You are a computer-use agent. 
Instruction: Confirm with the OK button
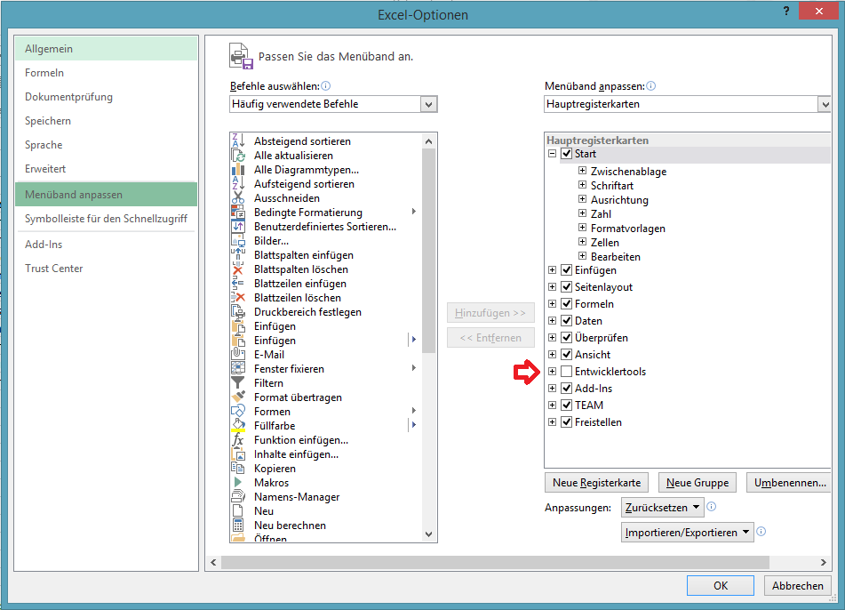coord(721,586)
